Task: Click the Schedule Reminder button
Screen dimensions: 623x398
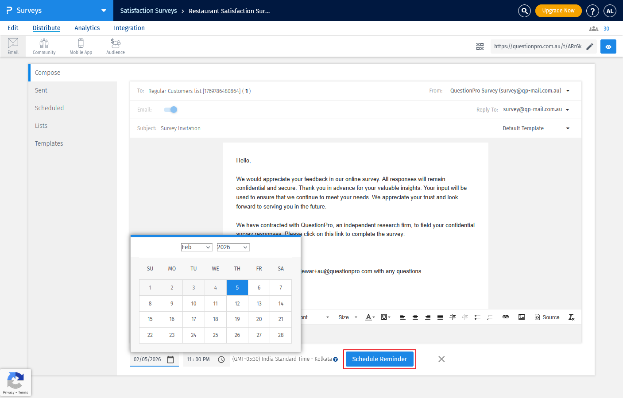Action: pyautogui.click(x=379, y=359)
